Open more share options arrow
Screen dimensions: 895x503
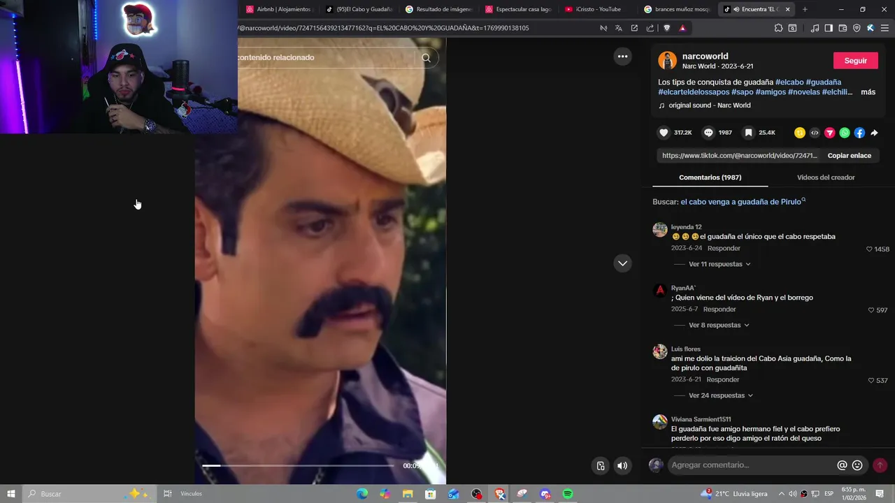(874, 133)
